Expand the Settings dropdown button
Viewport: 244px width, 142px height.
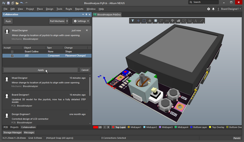(81, 21)
